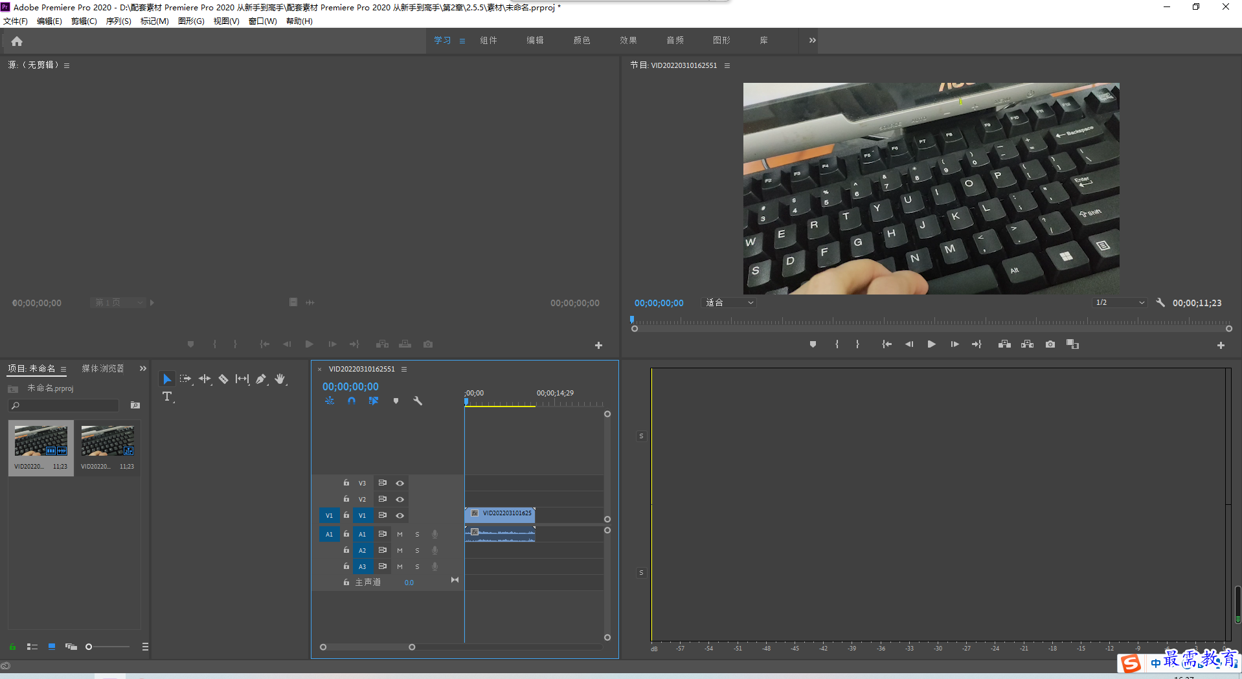Toggle lock on track V3
The width and height of the screenshot is (1242, 679).
(x=346, y=483)
